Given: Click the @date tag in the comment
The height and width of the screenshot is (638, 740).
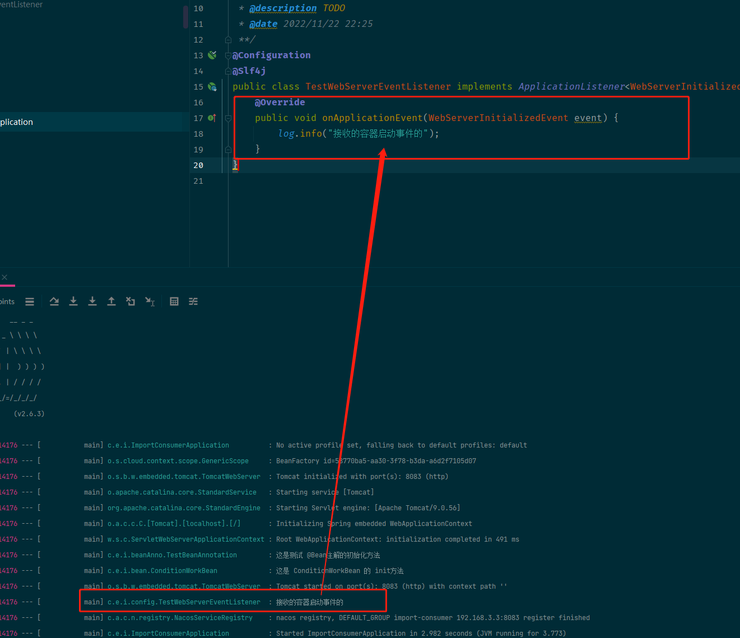Looking at the screenshot, I should 263,24.
